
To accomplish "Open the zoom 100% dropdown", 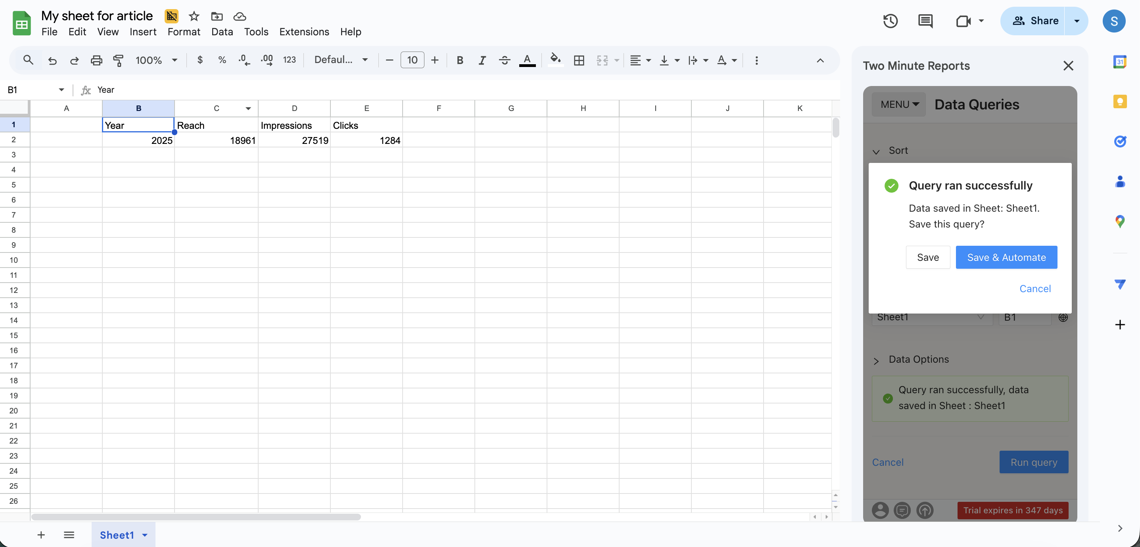I will [156, 60].
